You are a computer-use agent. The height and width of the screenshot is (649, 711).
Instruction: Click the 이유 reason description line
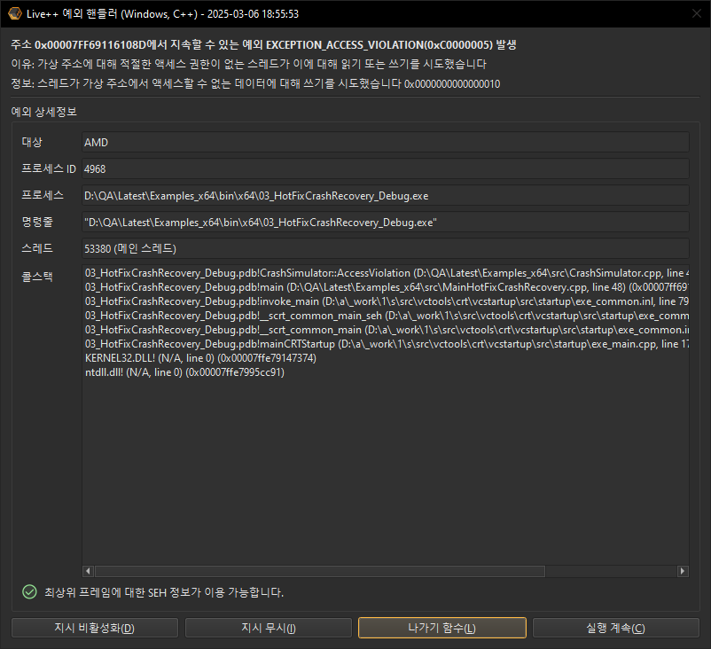[248, 64]
